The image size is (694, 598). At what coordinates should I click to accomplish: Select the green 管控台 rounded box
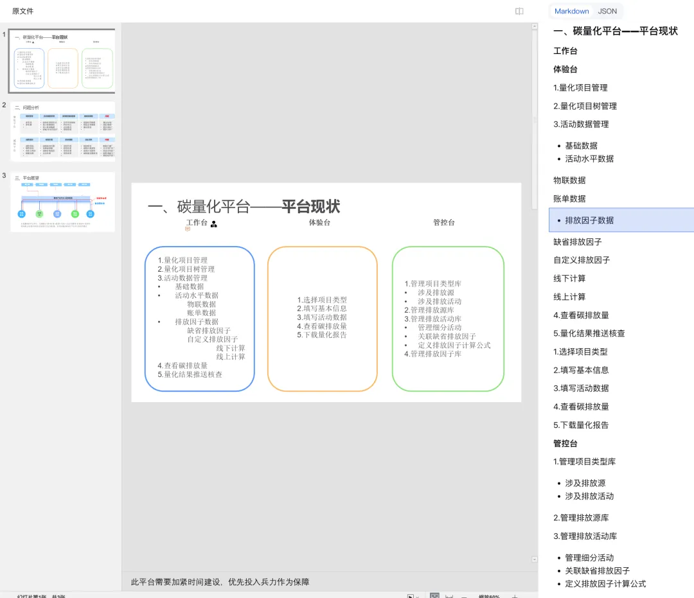(x=448, y=319)
